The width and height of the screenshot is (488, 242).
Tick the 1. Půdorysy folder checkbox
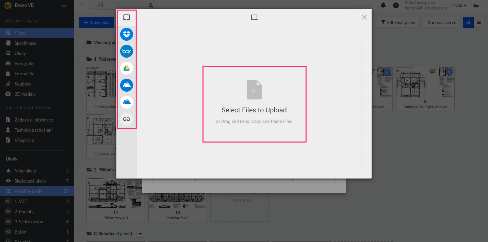[81, 59]
